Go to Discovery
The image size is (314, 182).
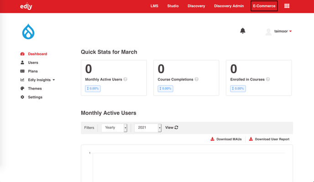[196, 6]
